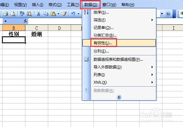Click the Undo arrow icon

(x=73, y=14)
